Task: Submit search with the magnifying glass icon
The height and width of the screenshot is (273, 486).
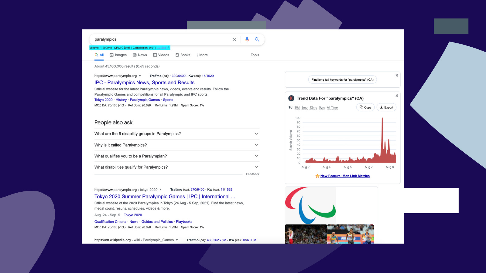Action: click(257, 39)
